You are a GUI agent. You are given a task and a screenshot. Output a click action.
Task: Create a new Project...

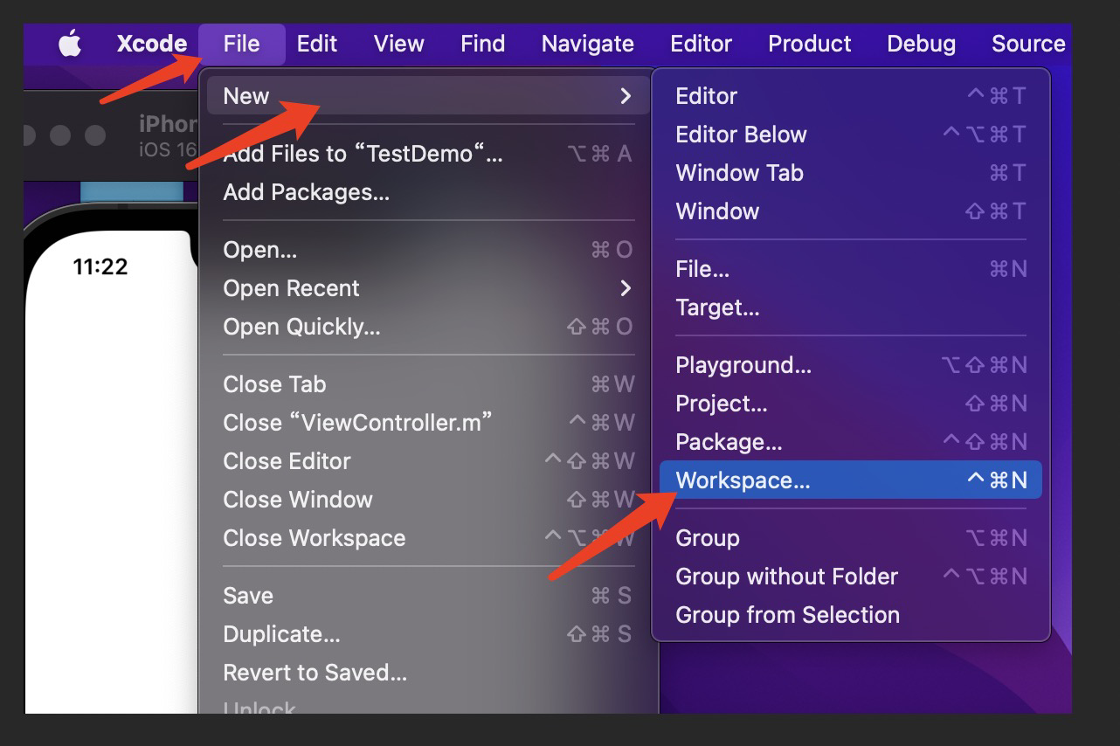click(x=851, y=404)
